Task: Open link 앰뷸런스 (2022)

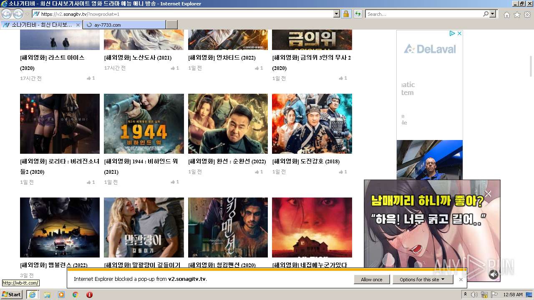Action: coord(54,265)
